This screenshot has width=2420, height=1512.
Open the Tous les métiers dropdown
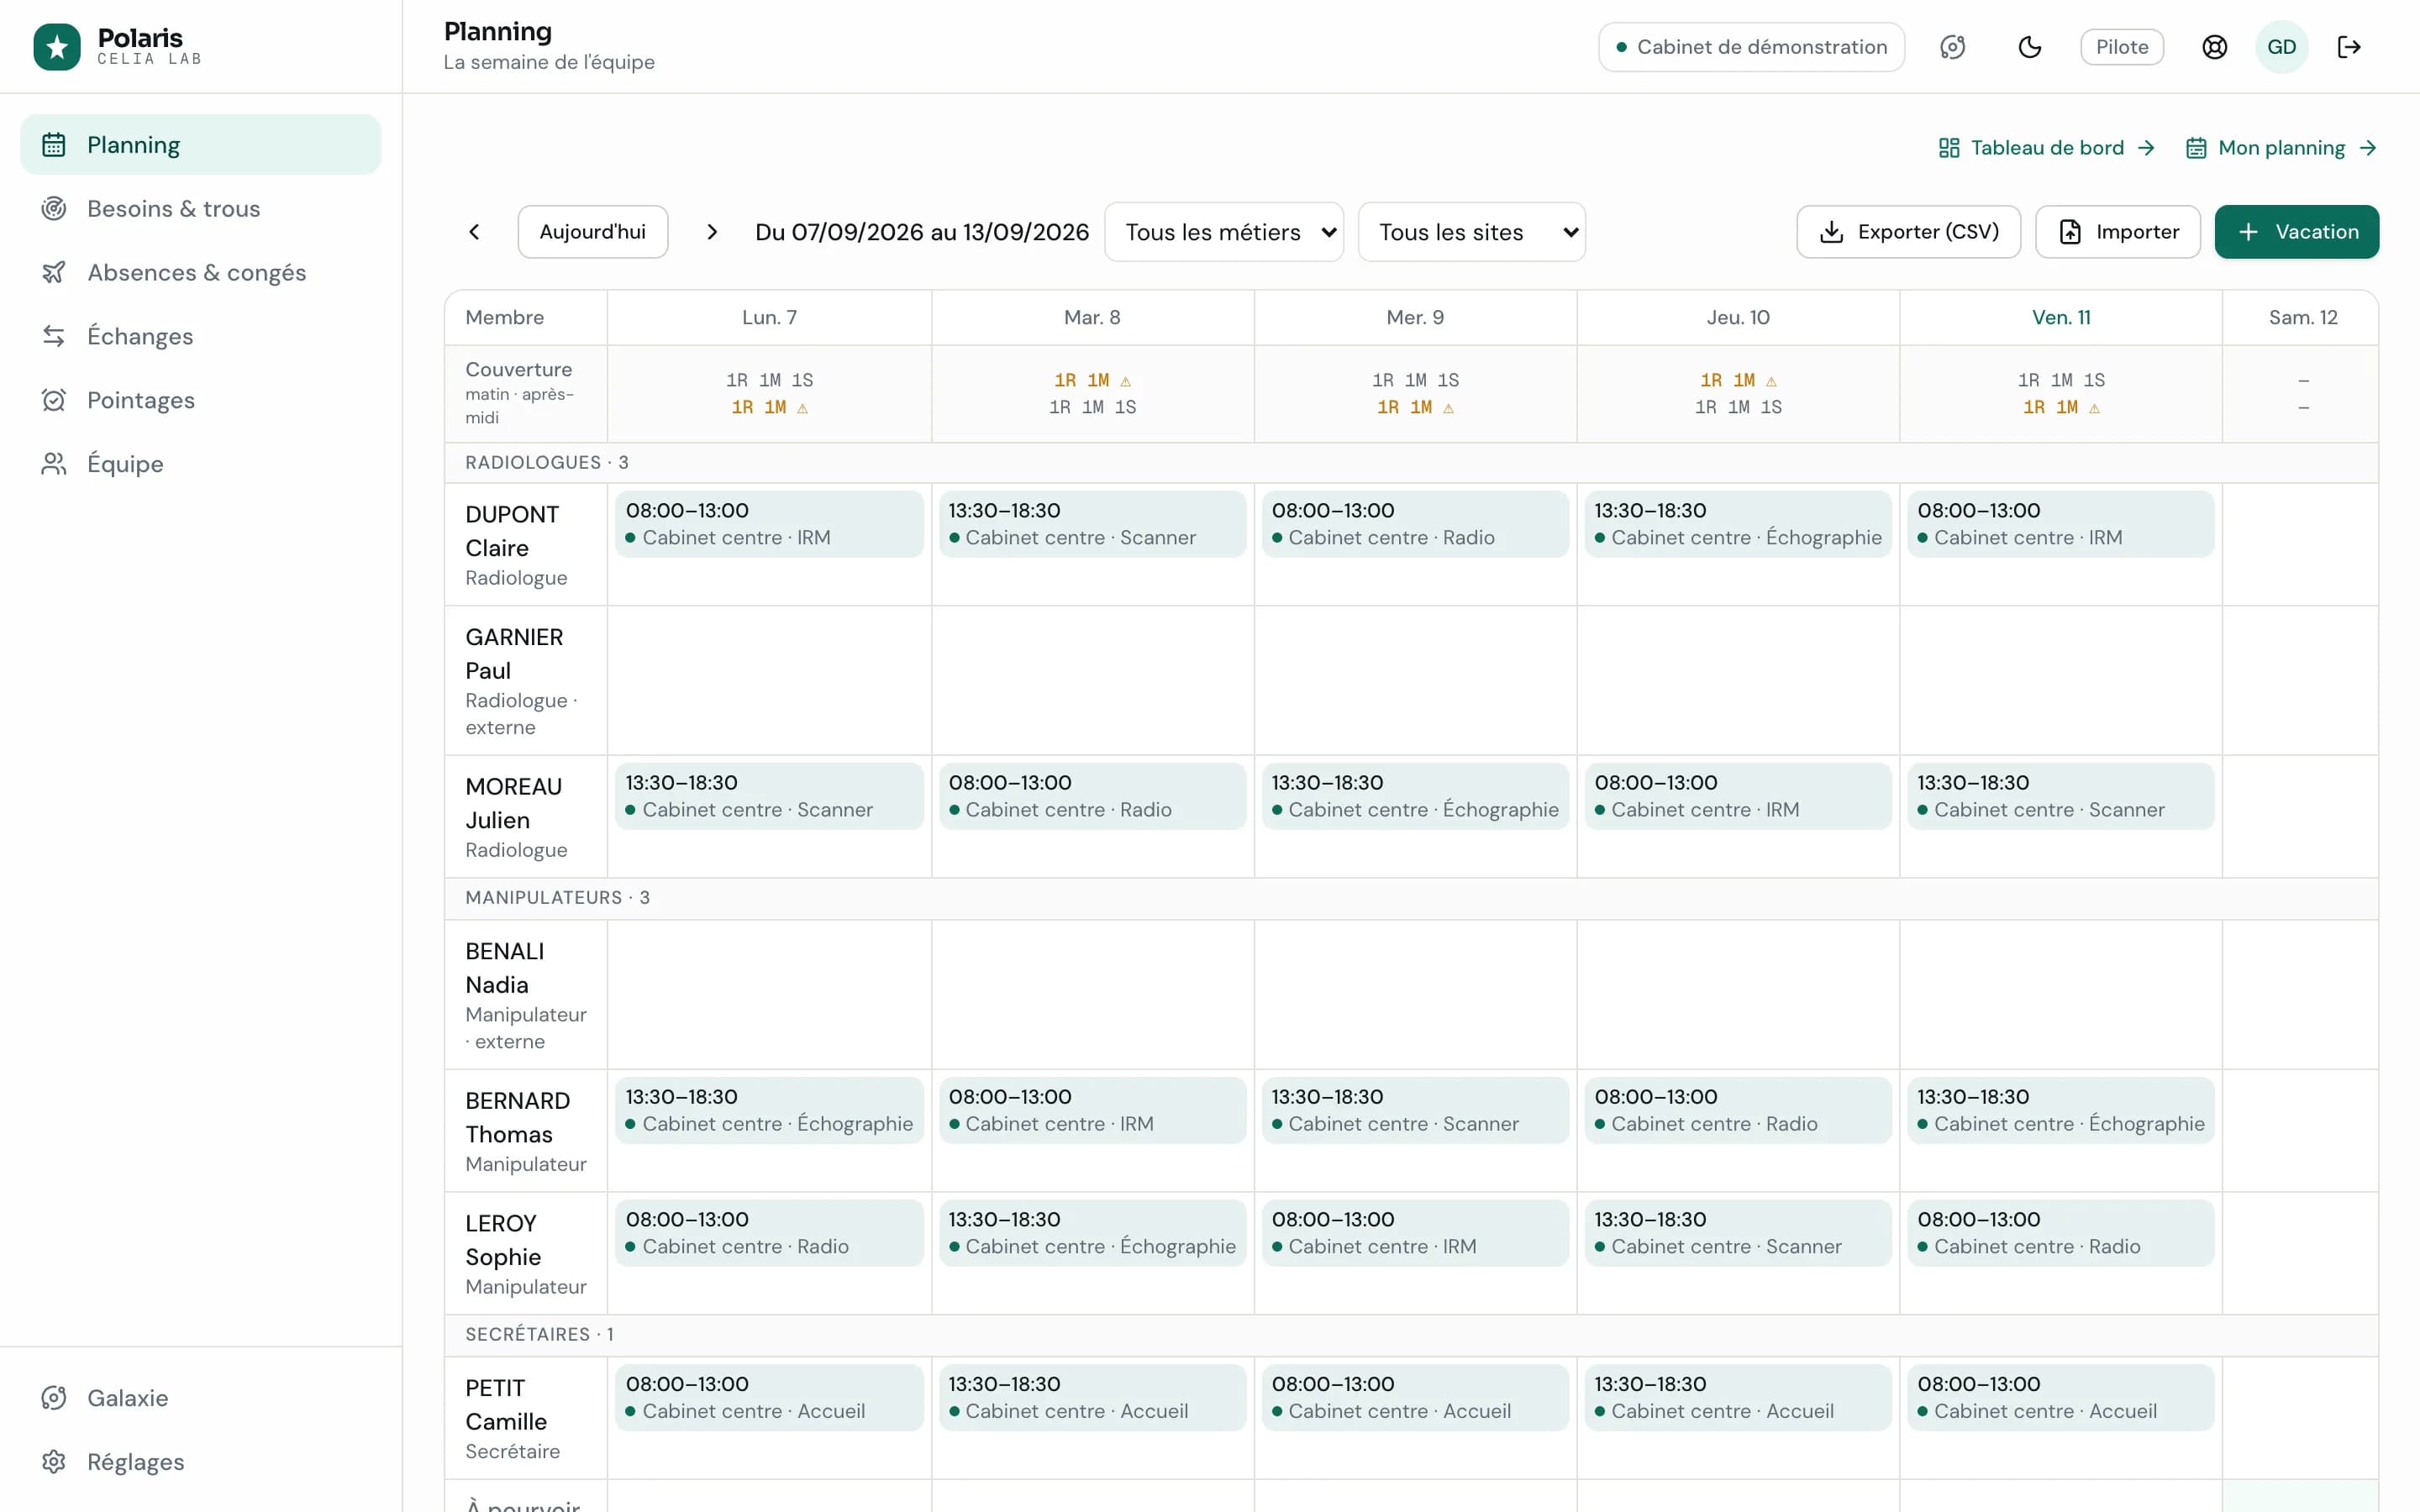(x=1224, y=232)
